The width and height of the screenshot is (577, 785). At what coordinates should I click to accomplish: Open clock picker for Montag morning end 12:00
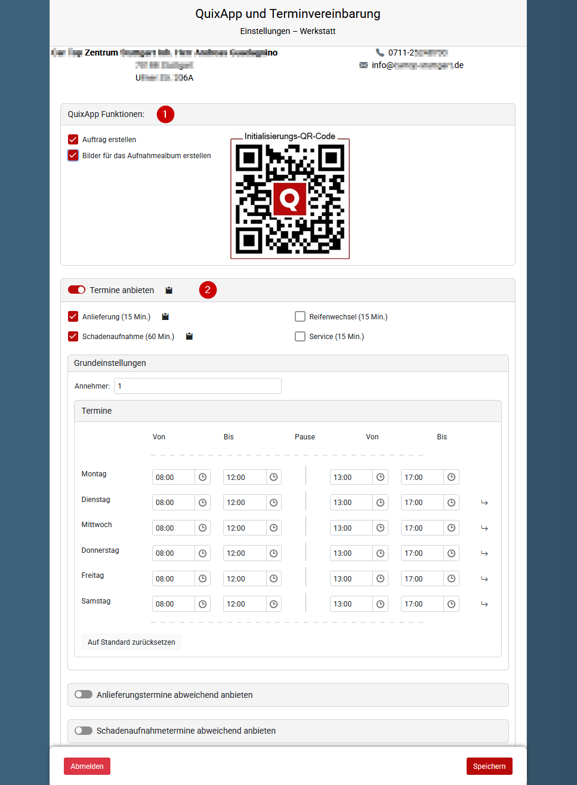pyautogui.click(x=274, y=478)
